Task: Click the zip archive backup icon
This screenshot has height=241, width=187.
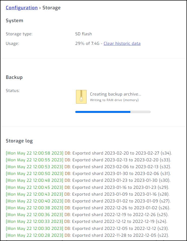Action: click(x=81, y=97)
